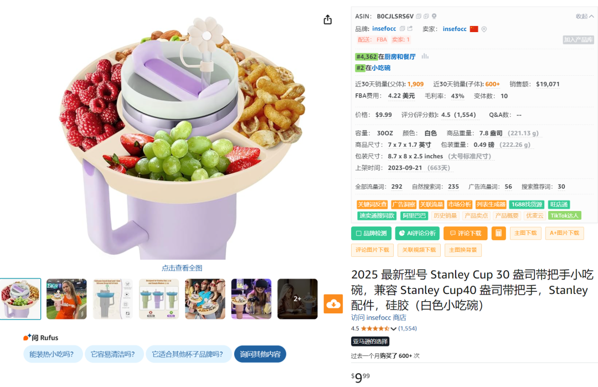The image size is (598, 387).
Task: Open the 小吃碗 category link
Action: (381, 68)
